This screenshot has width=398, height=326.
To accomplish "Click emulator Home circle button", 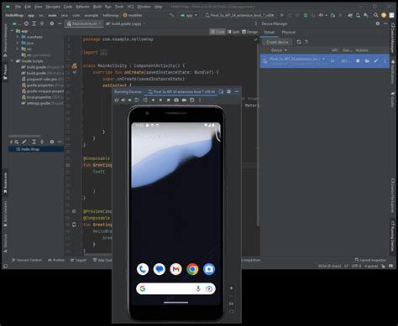I will [160, 100].
